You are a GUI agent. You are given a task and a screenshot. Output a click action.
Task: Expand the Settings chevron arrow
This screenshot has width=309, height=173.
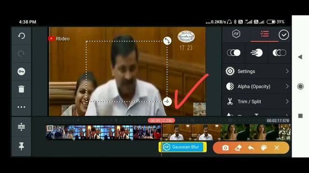click(x=287, y=71)
